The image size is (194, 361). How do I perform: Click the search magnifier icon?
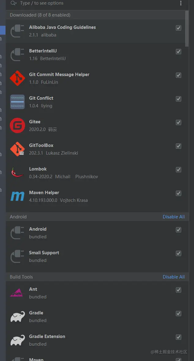(13, 3)
